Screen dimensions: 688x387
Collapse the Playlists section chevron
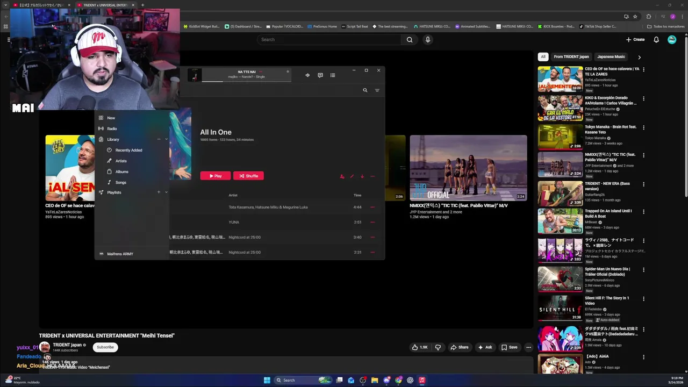pos(166,192)
